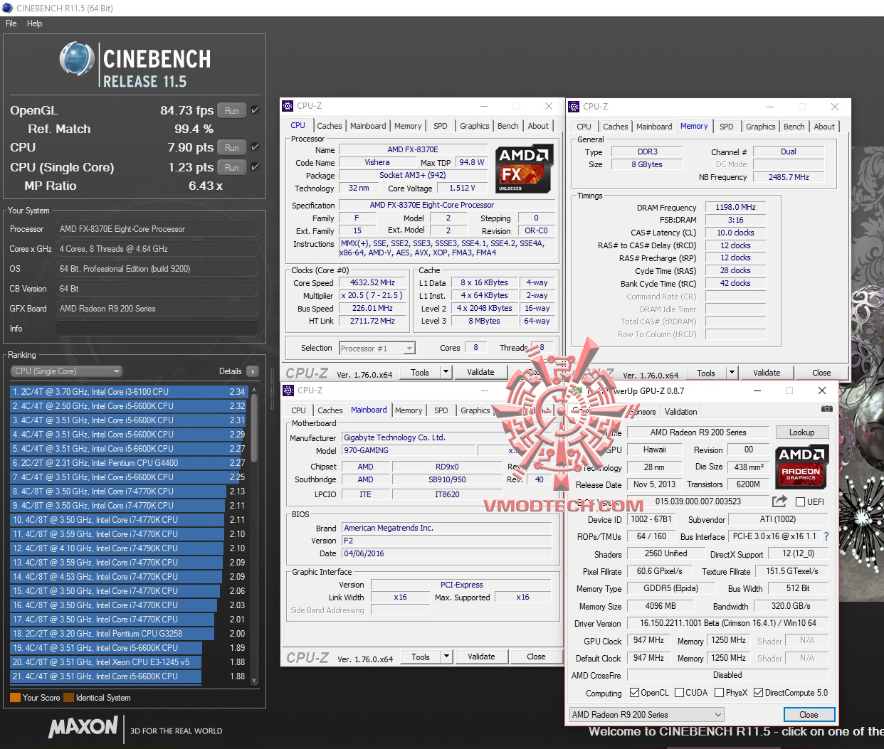Click Tools button in the Memory-tab CPU-Z window
This screenshot has width=884, height=749.
[706, 373]
